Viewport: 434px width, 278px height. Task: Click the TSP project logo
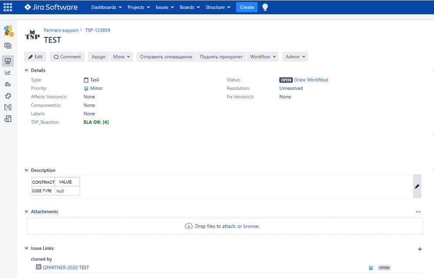tap(32, 35)
